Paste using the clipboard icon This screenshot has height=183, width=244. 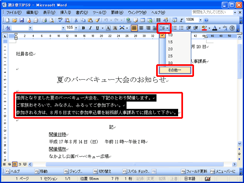[90, 20]
